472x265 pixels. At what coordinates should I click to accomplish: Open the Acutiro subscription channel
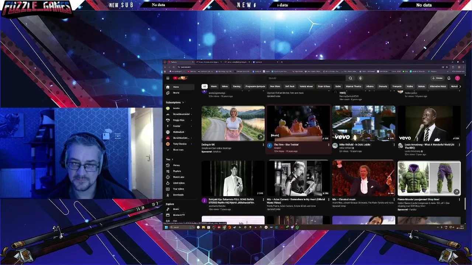(179, 109)
